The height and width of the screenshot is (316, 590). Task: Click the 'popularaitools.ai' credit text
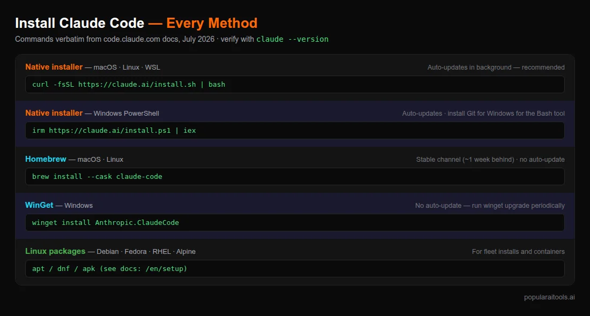(x=549, y=297)
